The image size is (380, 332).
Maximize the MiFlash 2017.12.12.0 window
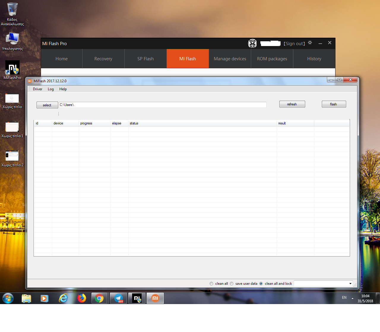tap(339, 80)
